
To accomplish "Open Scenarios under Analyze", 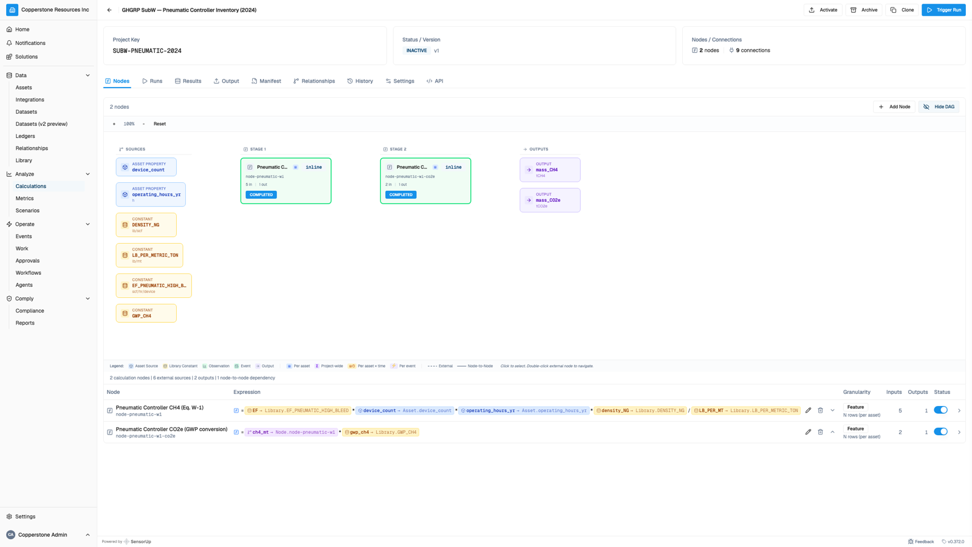I will point(27,210).
